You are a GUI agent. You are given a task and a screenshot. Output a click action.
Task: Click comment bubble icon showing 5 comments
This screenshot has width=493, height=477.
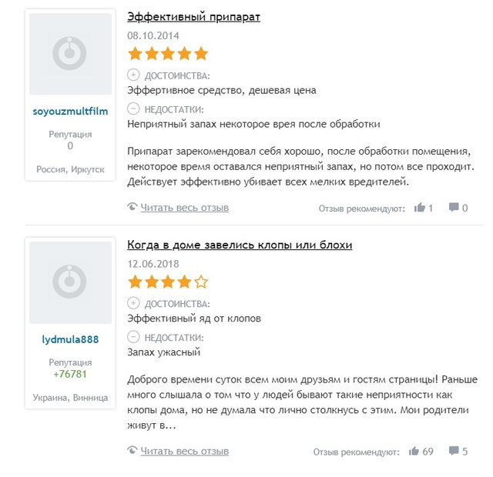[454, 451]
